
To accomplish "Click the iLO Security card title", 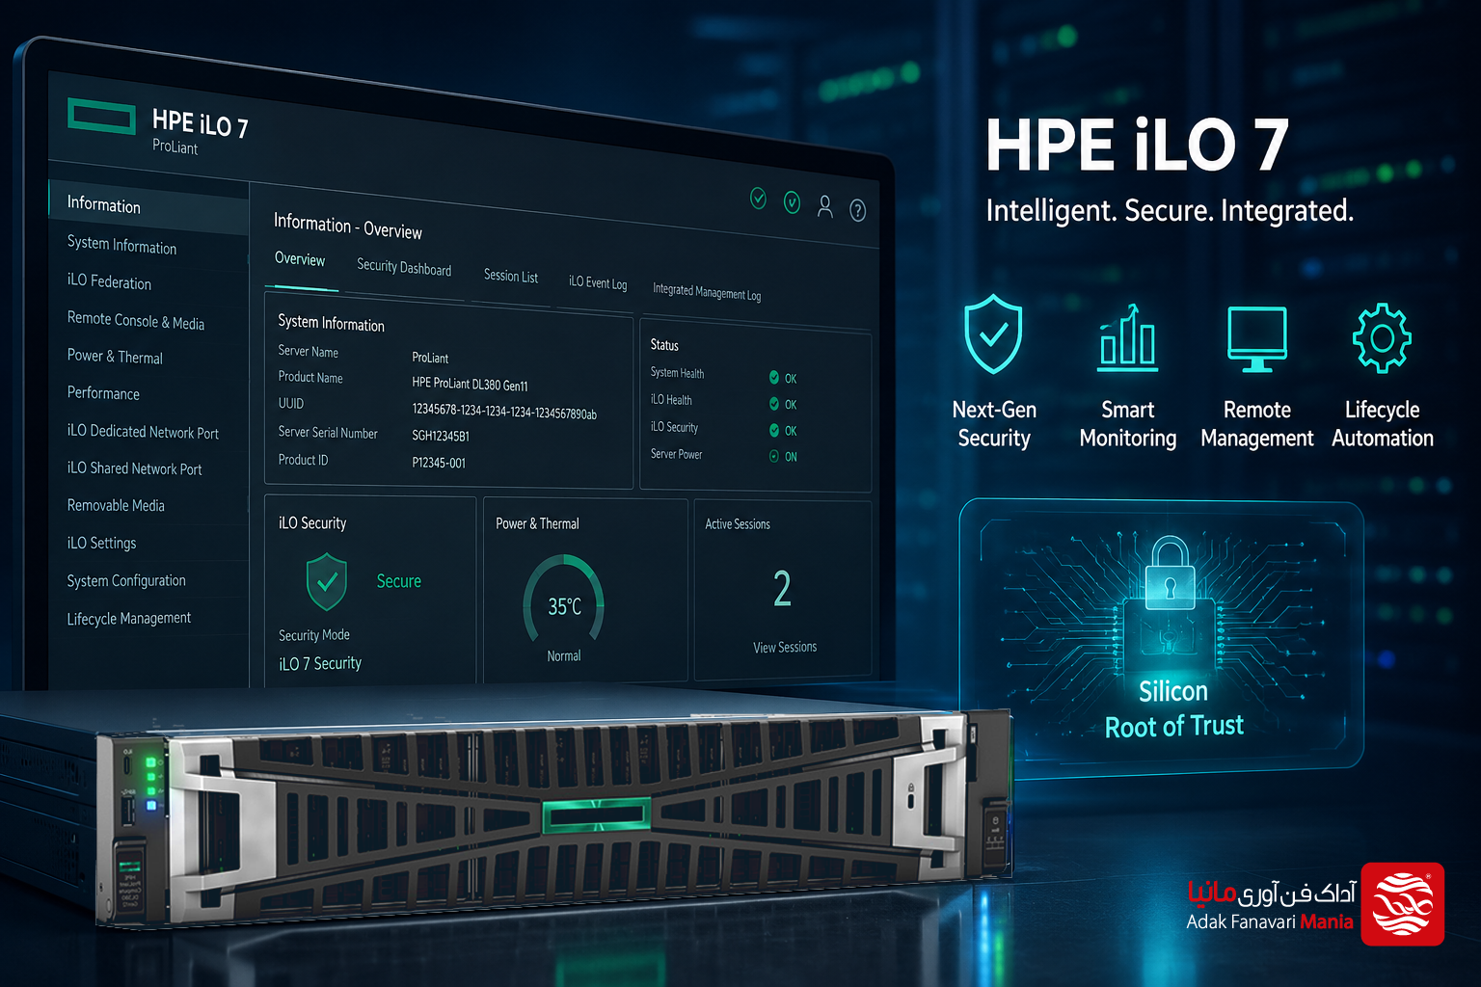I will (312, 522).
